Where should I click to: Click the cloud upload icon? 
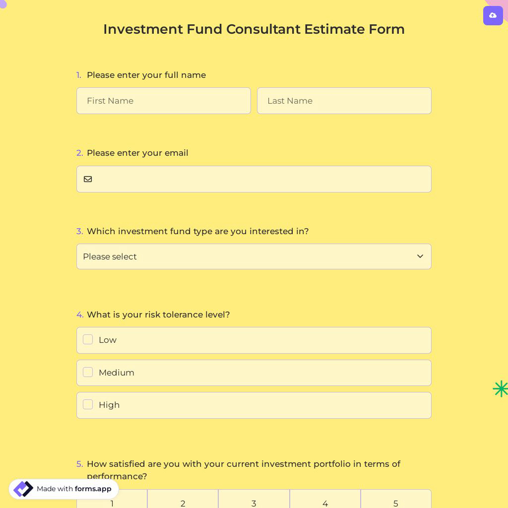coord(493,15)
